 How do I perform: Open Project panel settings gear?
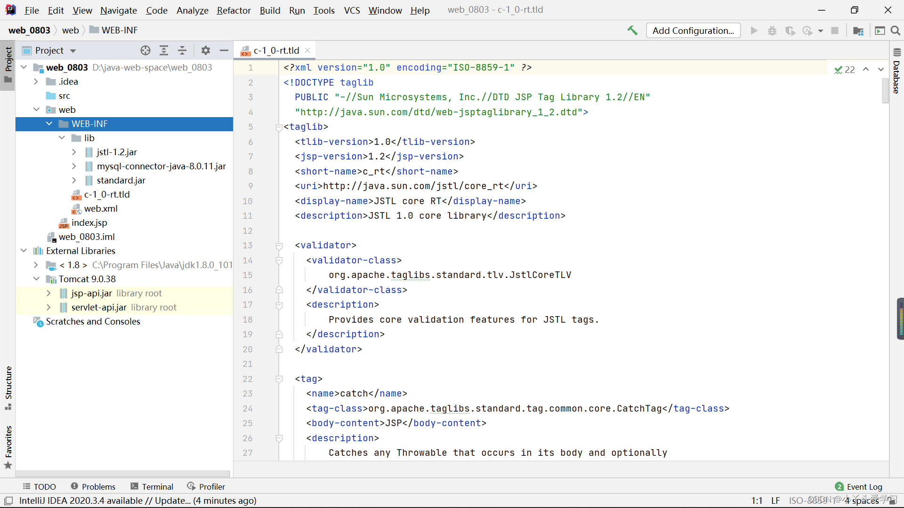pyautogui.click(x=206, y=50)
